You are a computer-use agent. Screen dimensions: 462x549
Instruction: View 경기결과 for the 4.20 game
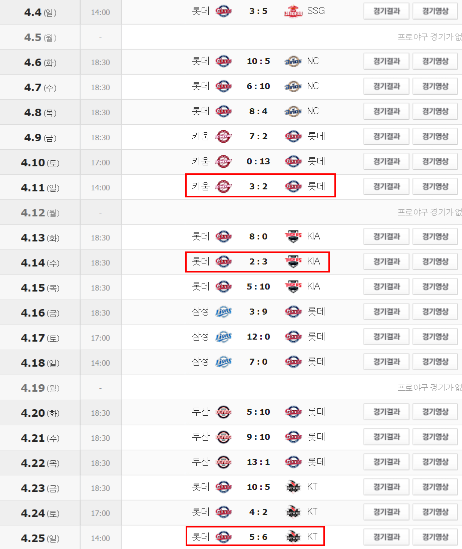[386, 412]
